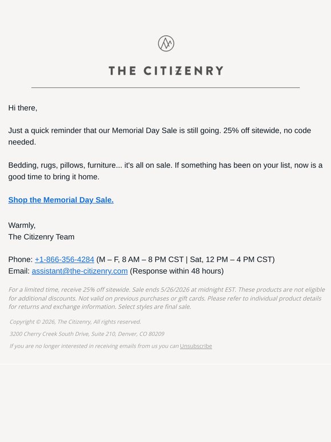
Task: Click the Response within 48 hours note
Action: coord(176,271)
